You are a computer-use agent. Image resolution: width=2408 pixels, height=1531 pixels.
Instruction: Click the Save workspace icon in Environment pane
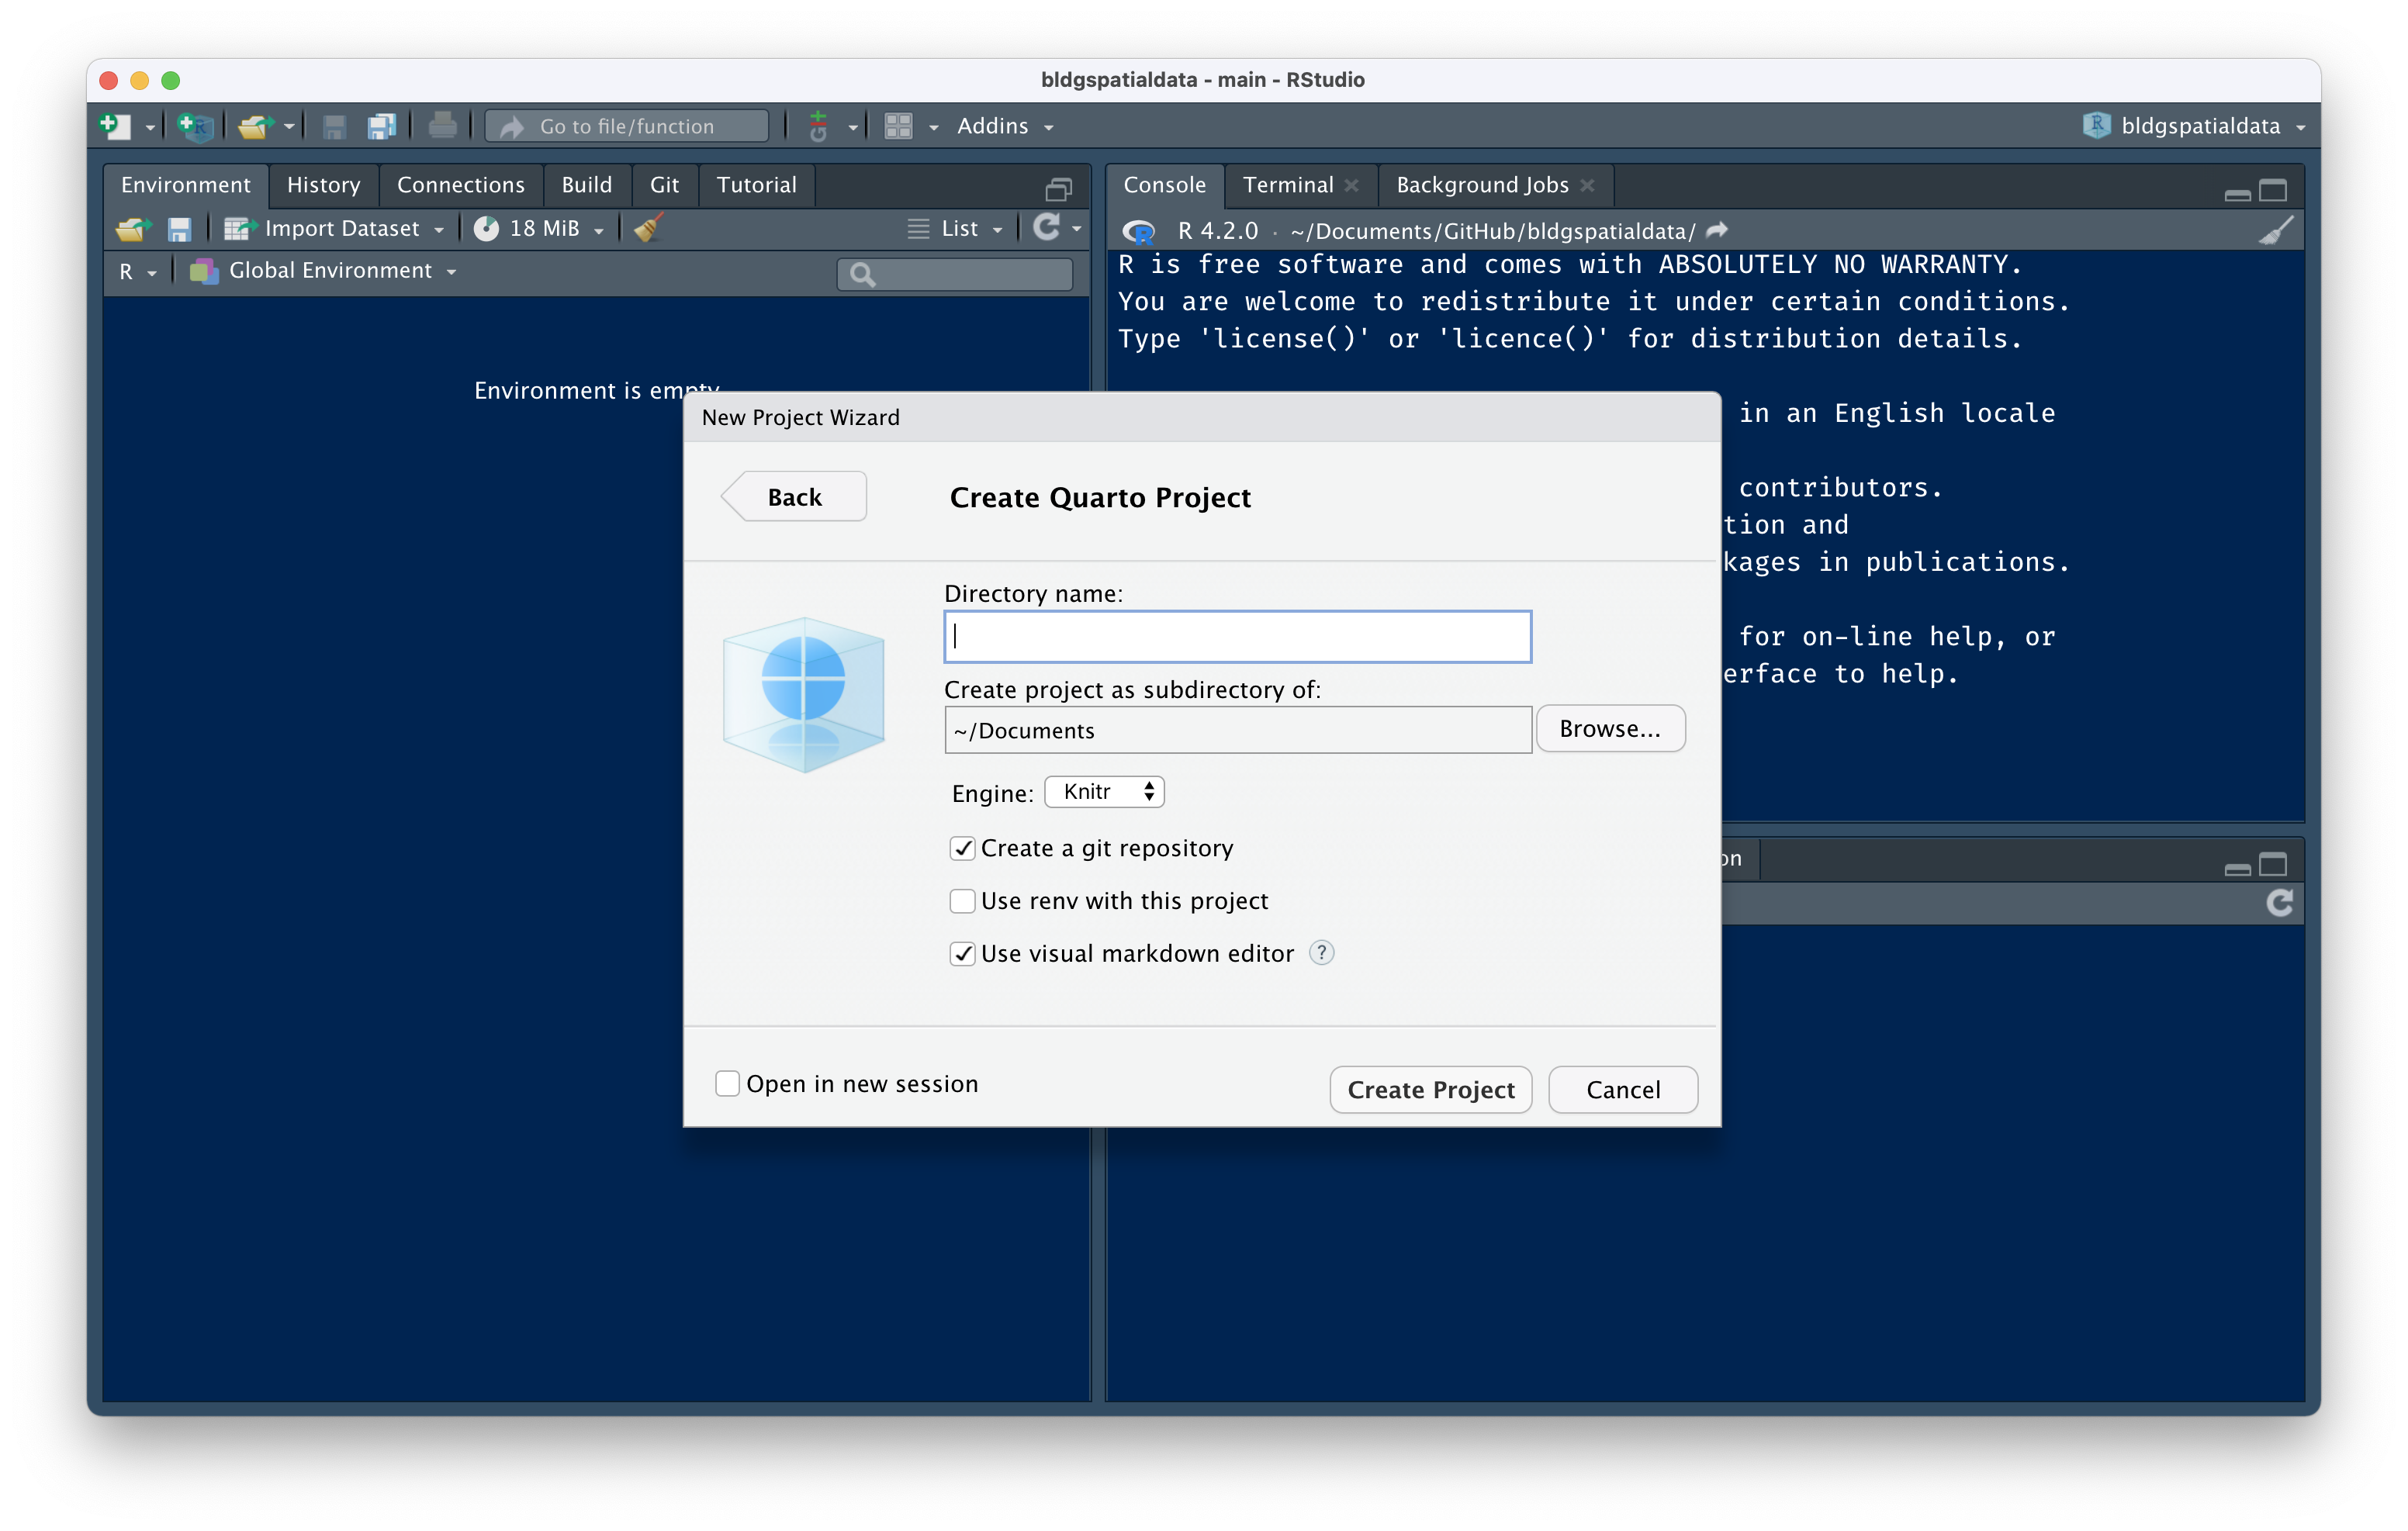pos(179,228)
